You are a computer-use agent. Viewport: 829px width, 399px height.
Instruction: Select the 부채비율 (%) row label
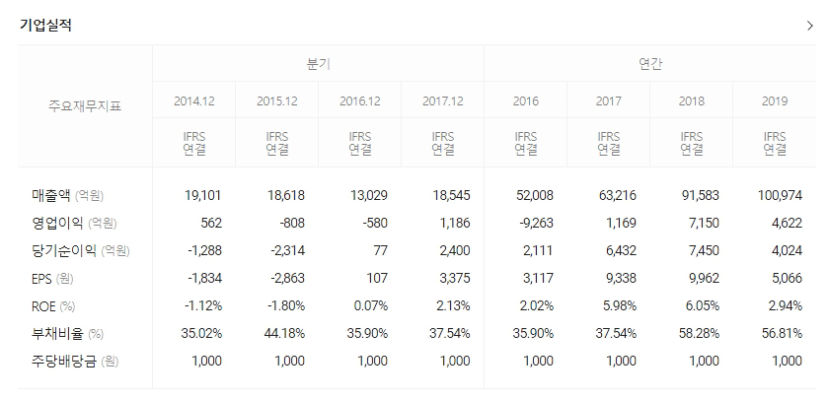[68, 334]
